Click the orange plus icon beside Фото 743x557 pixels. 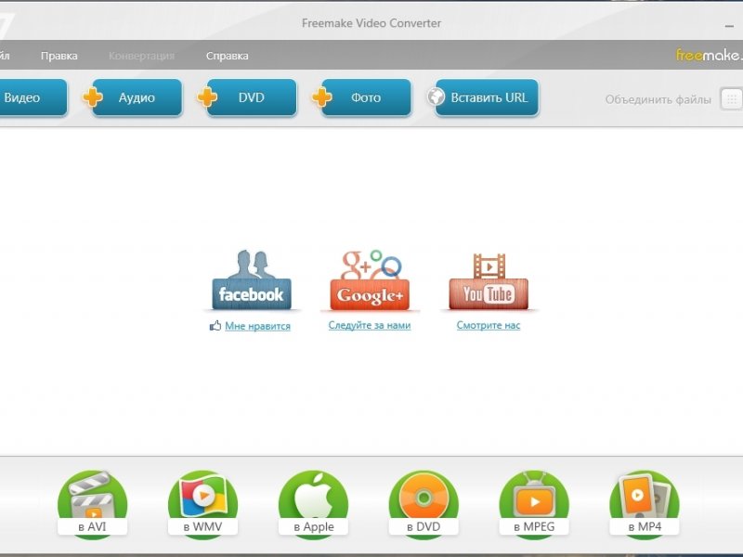click(321, 97)
